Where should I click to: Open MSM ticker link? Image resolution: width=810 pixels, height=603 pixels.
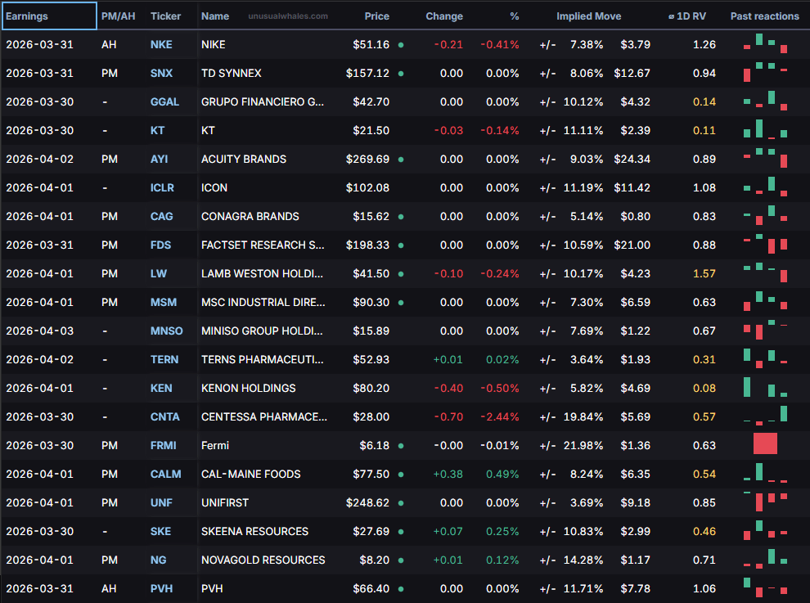click(x=164, y=302)
